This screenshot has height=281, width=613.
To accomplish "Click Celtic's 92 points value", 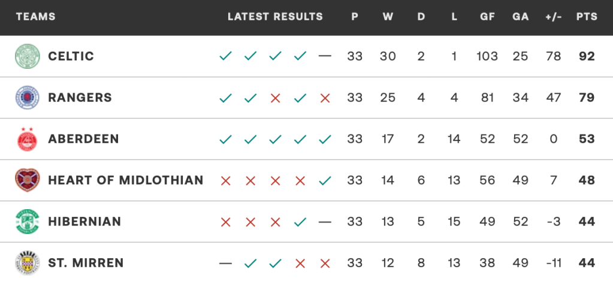I will tap(587, 56).
